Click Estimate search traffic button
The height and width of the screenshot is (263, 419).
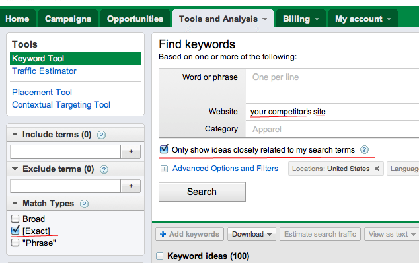tap(320, 234)
